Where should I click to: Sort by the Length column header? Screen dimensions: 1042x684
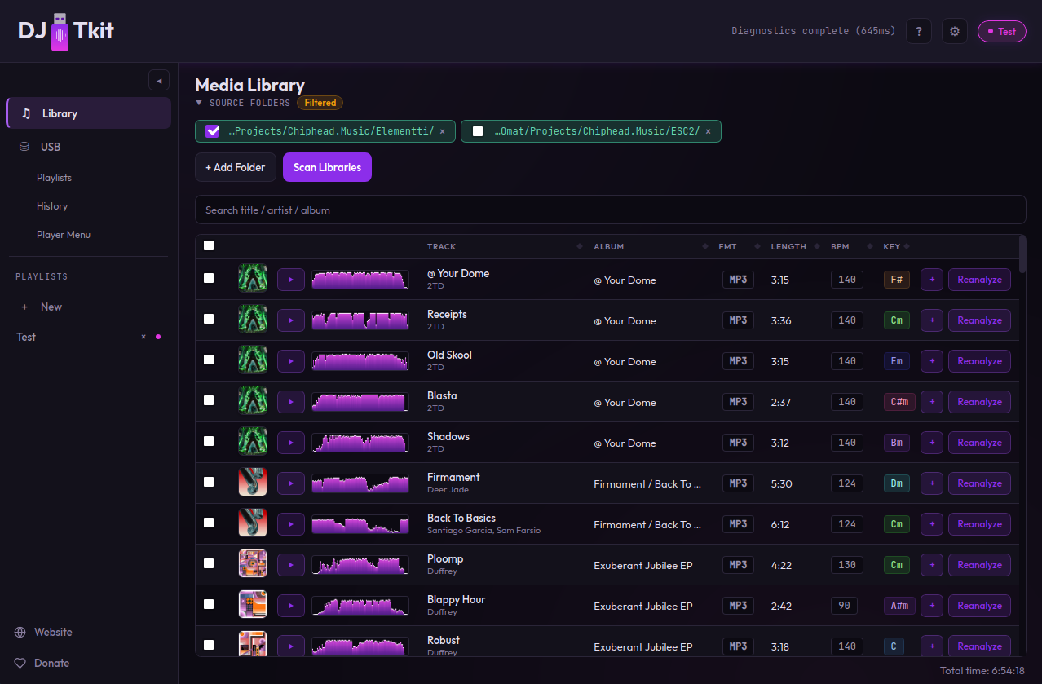(x=788, y=246)
